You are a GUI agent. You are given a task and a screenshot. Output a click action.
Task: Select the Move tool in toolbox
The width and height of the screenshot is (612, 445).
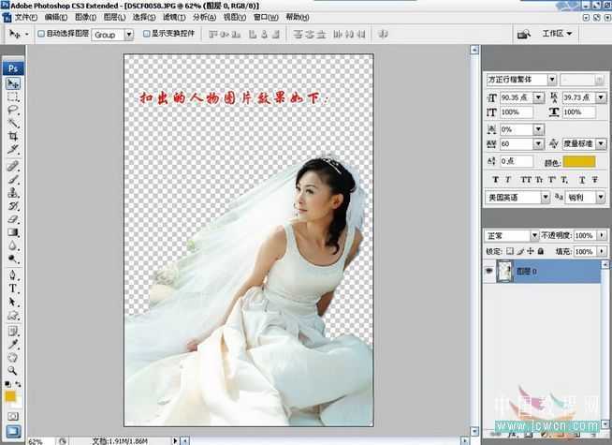pos(13,83)
